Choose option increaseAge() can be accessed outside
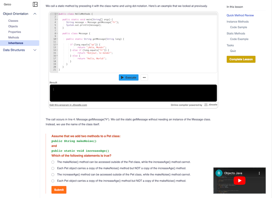The image size is (272, 198). pos(53,174)
